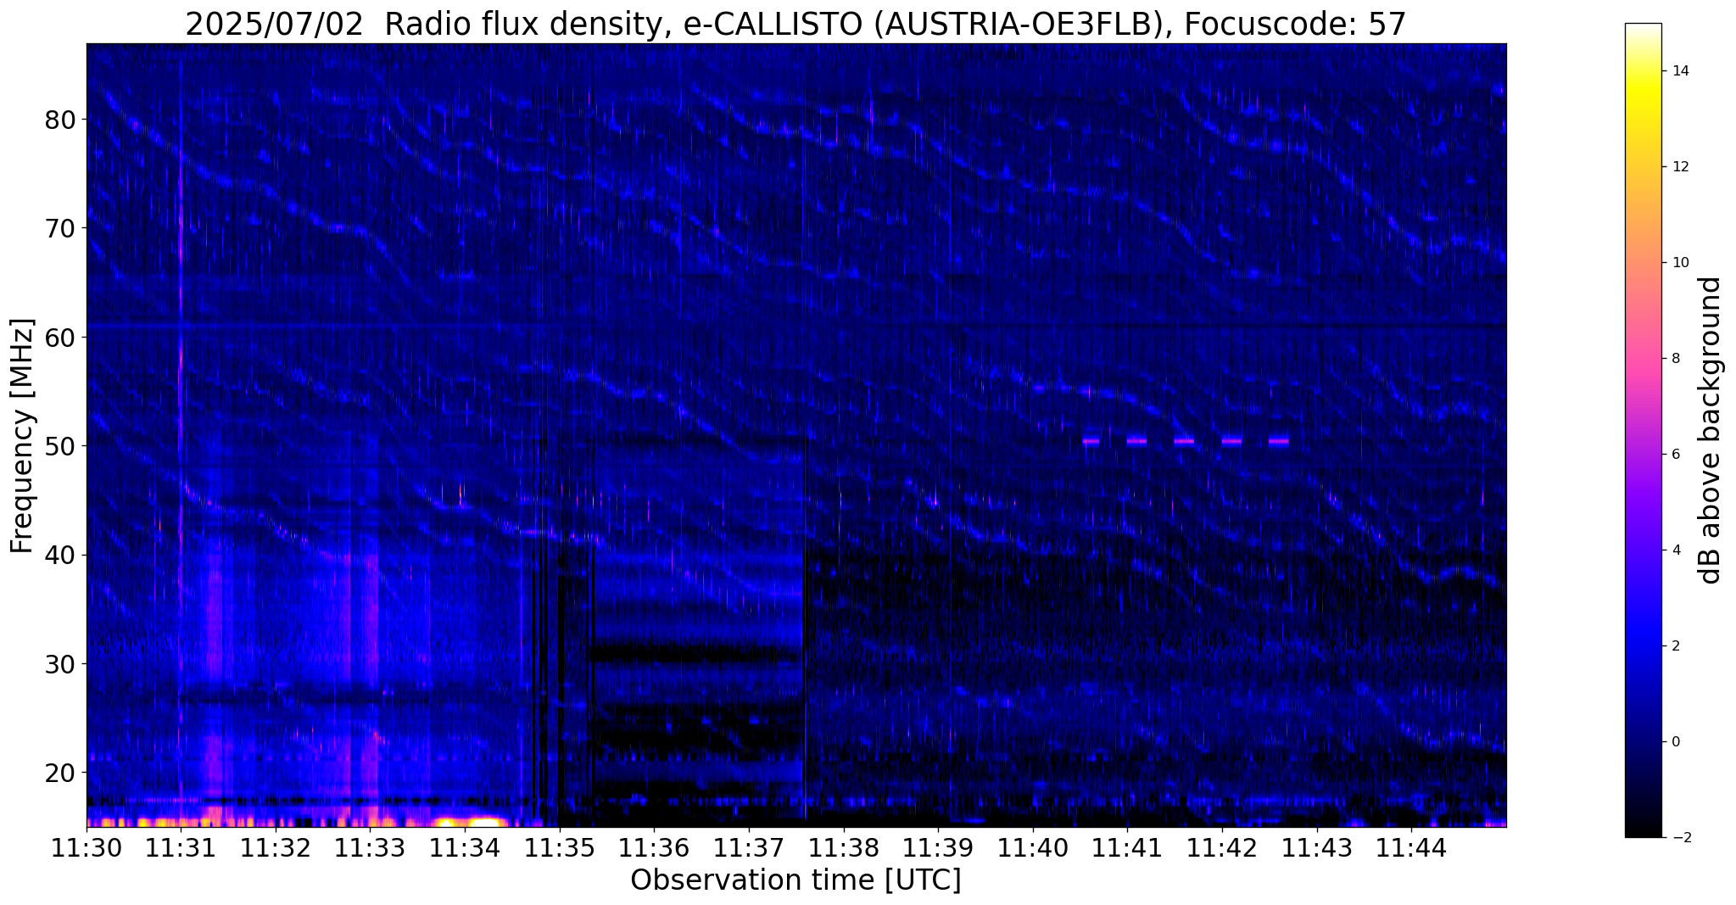Screen dimensions: 1736x905
Task: Click the 60 MHz frequency tick label
Action: point(60,337)
